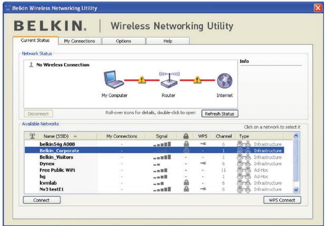Sort by Signal column header
This screenshot has width=325, height=226.
tap(162, 136)
